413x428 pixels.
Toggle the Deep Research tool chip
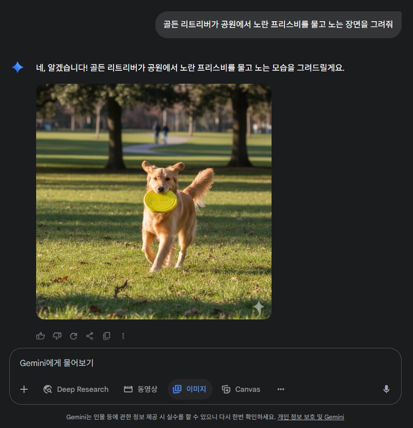point(76,389)
